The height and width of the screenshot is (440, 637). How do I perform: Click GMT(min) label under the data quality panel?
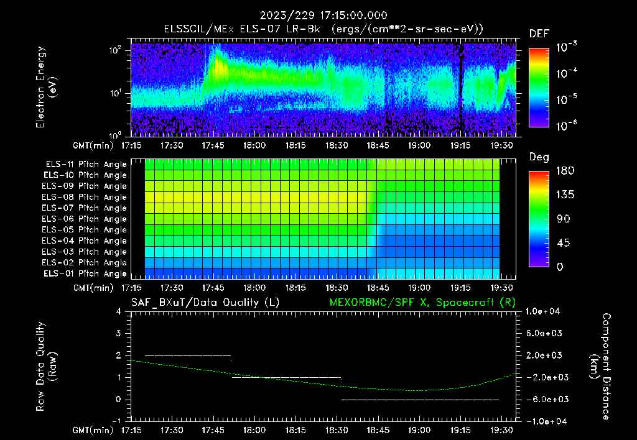tap(93, 430)
